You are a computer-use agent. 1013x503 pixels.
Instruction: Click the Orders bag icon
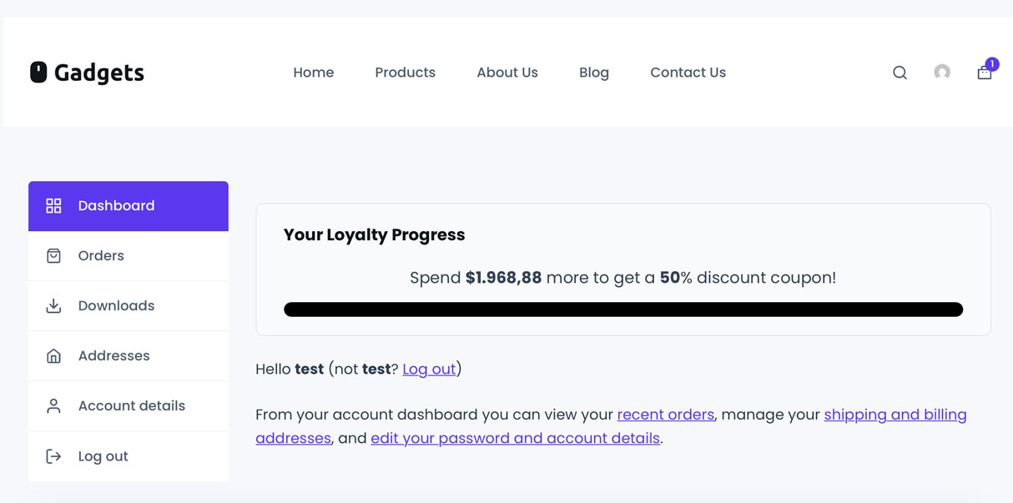[53, 256]
